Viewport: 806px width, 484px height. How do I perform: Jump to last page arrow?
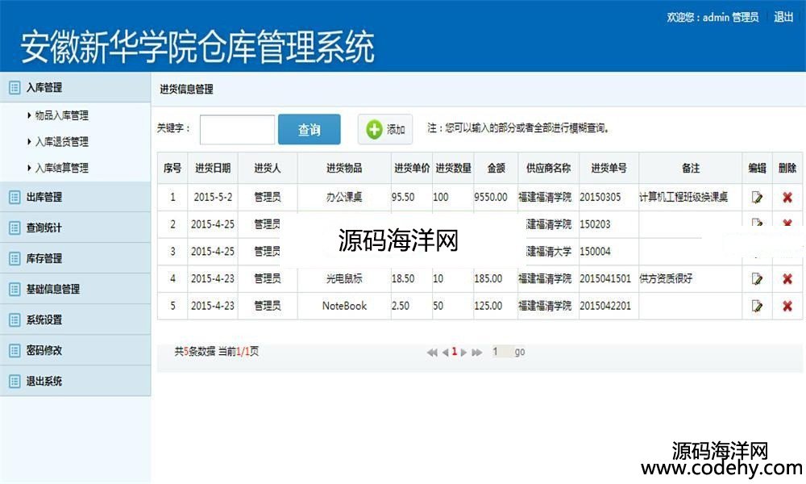coord(477,353)
